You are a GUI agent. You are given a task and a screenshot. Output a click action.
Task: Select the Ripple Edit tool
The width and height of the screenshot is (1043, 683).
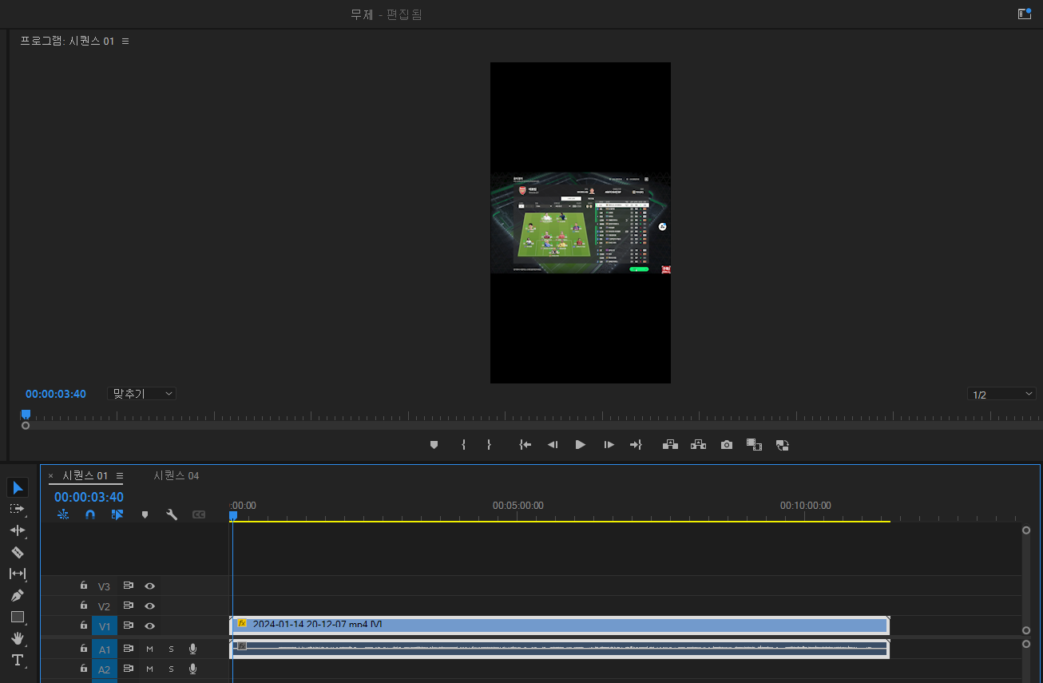coord(18,530)
